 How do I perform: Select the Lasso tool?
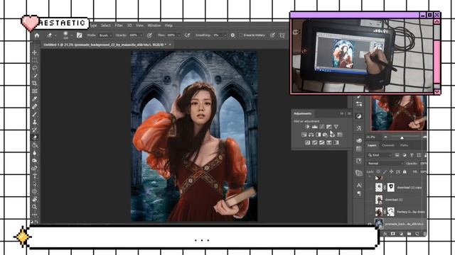[x=35, y=68]
